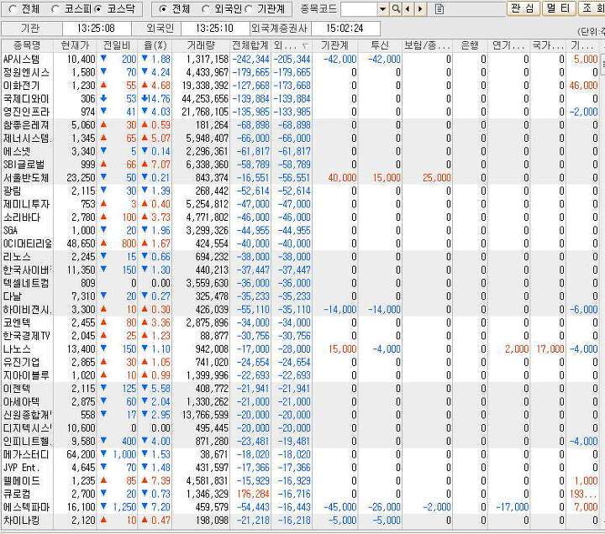This screenshot has height=534, width=605.
Task: Click the 관심 button
Action: tap(523, 8)
